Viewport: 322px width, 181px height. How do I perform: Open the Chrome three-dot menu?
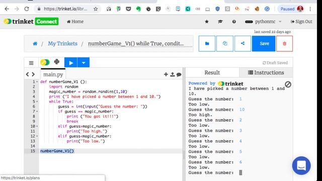310,9
